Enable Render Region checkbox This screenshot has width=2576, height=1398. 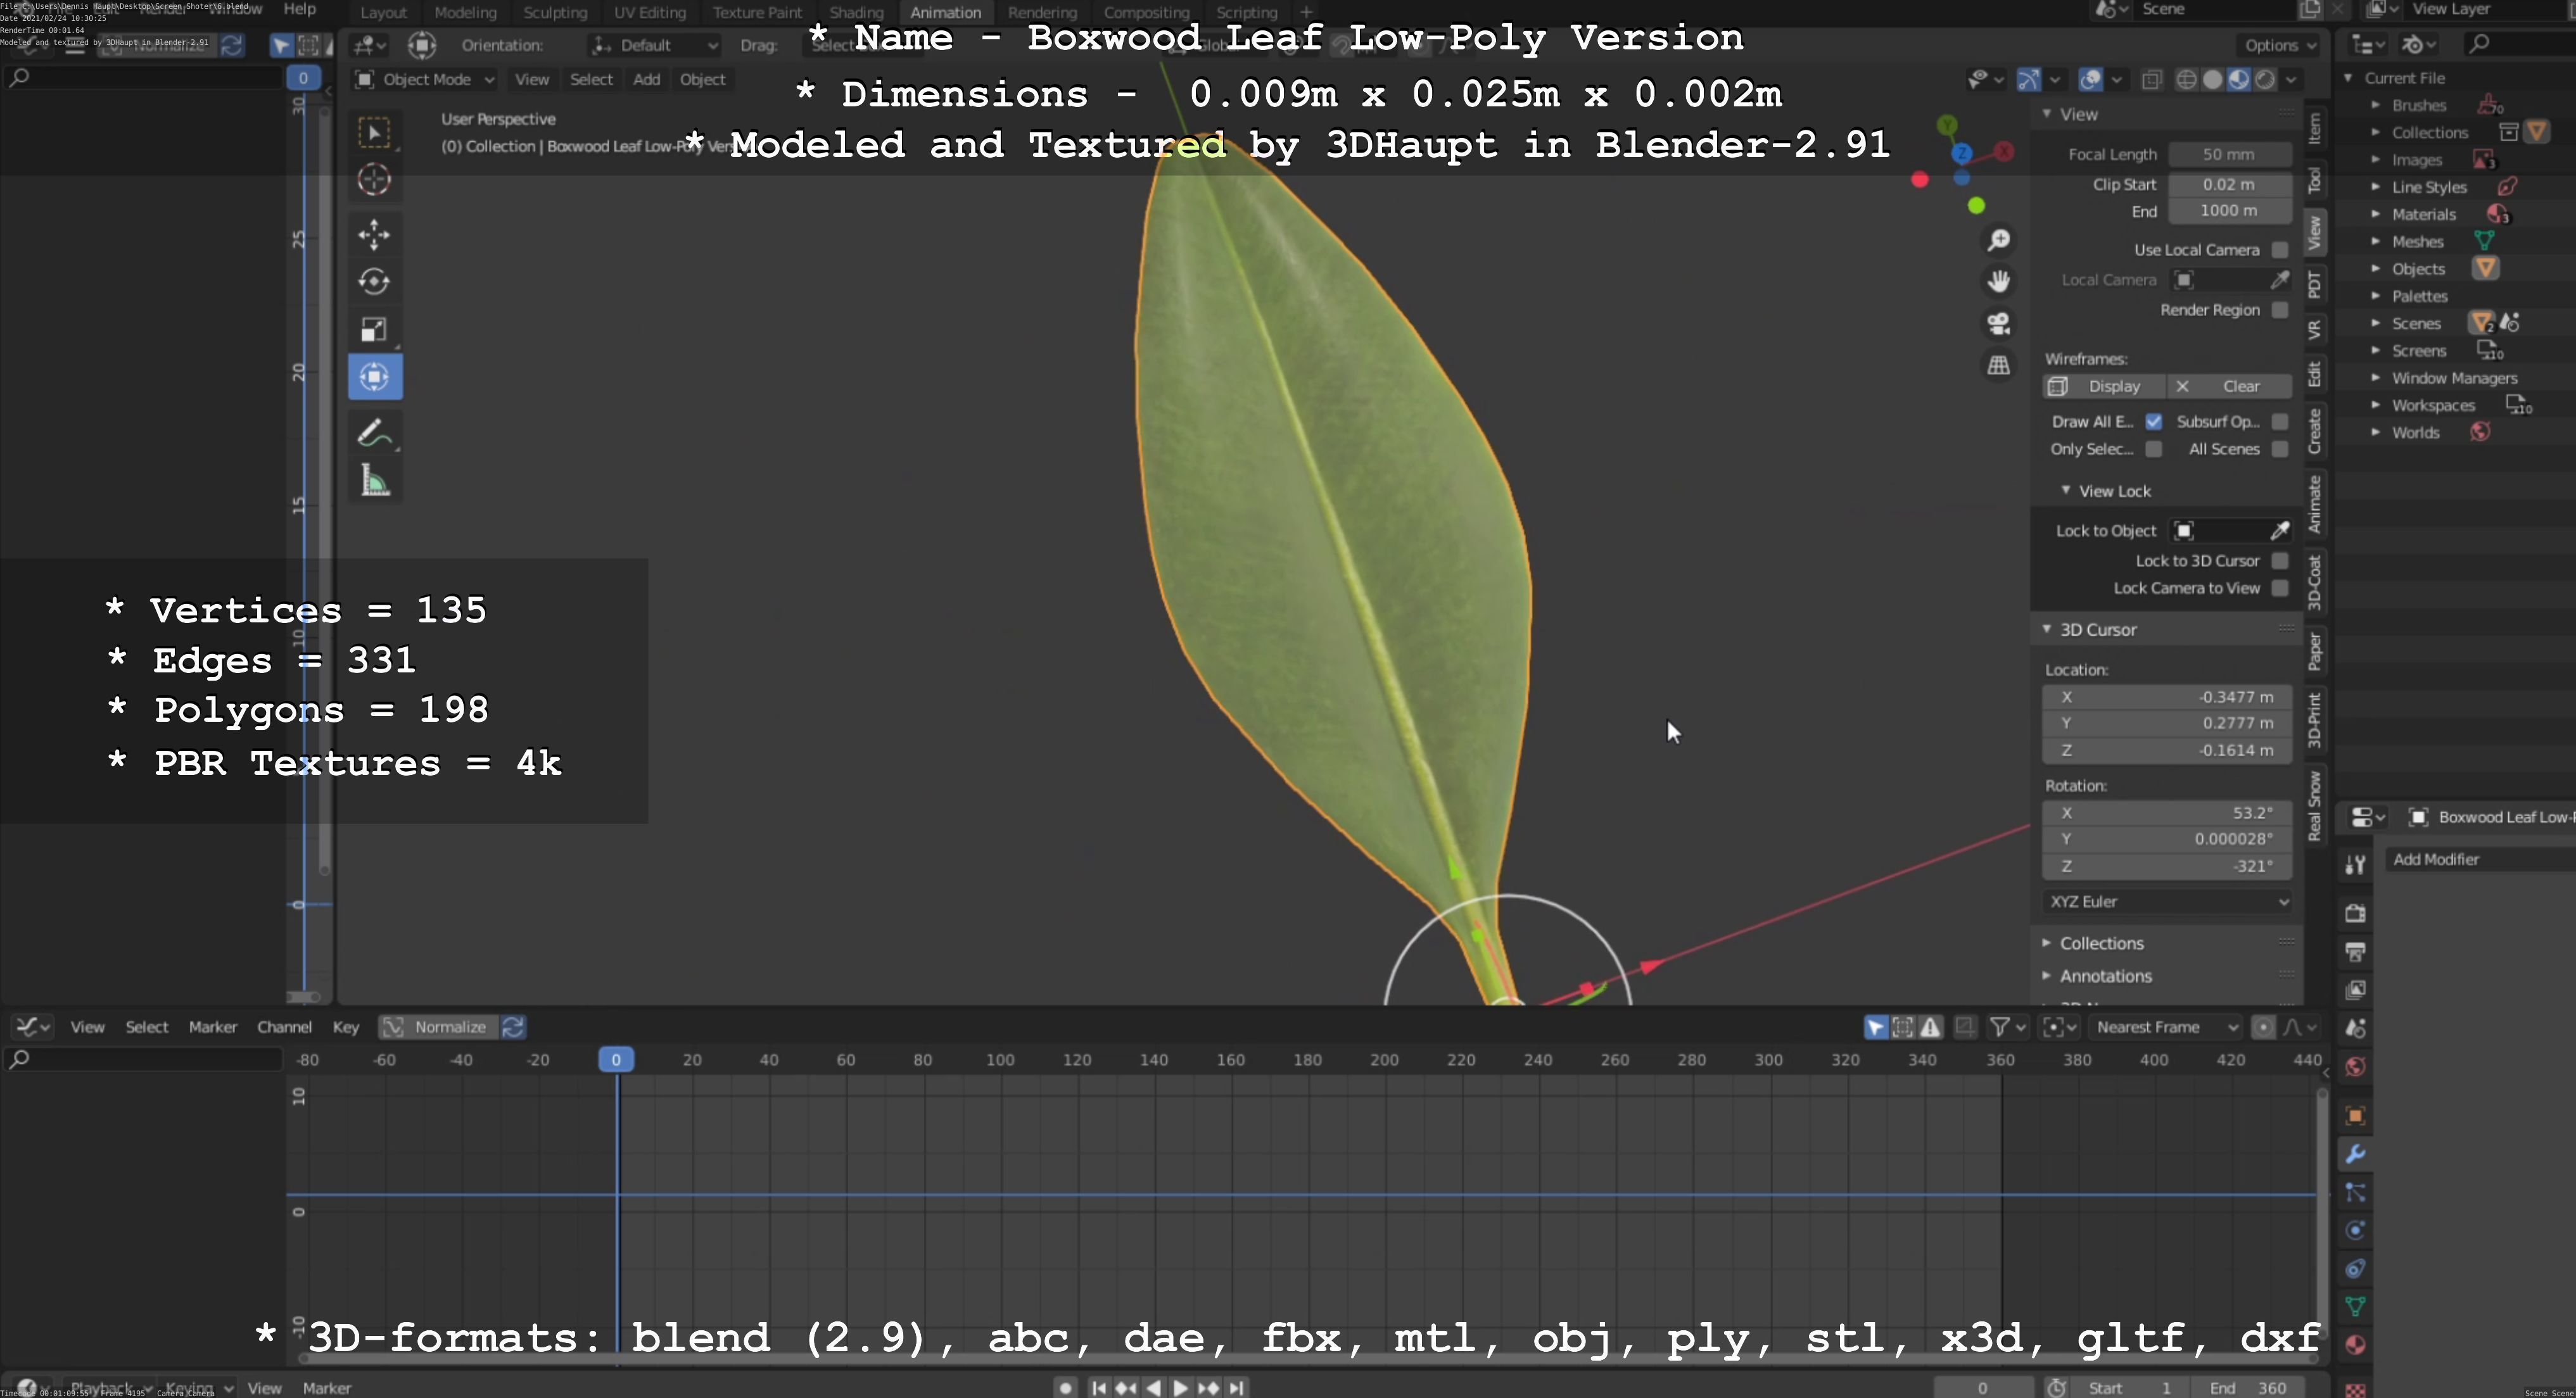(2280, 310)
